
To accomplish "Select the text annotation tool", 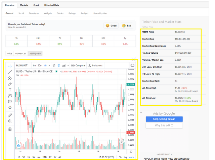I will click(x=10, y=90).
